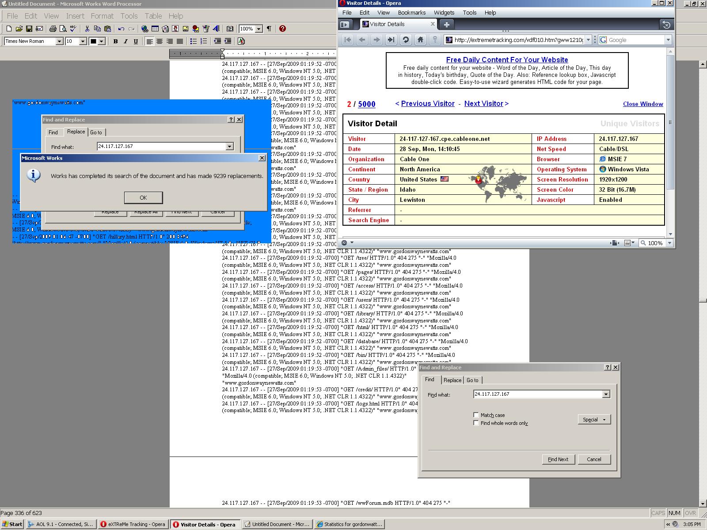Expand Opera Google search engine dropdown

668,40
